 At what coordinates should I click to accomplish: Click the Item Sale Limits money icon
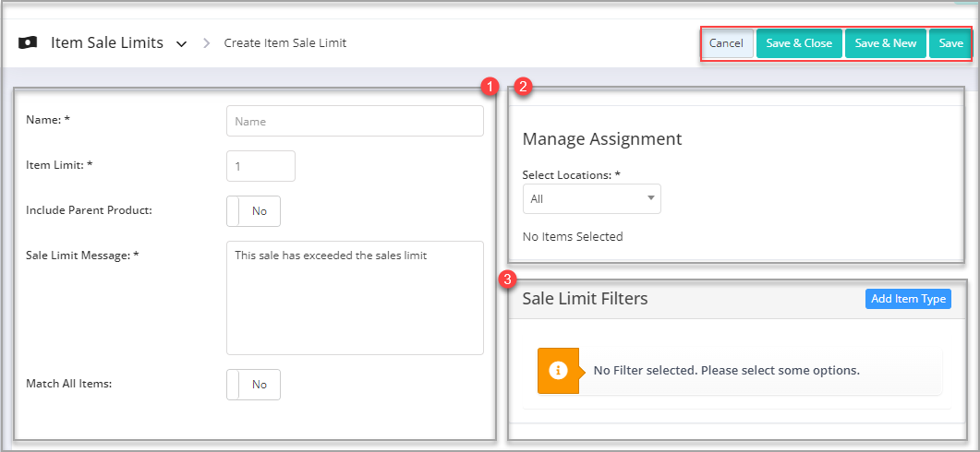(x=28, y=42)
